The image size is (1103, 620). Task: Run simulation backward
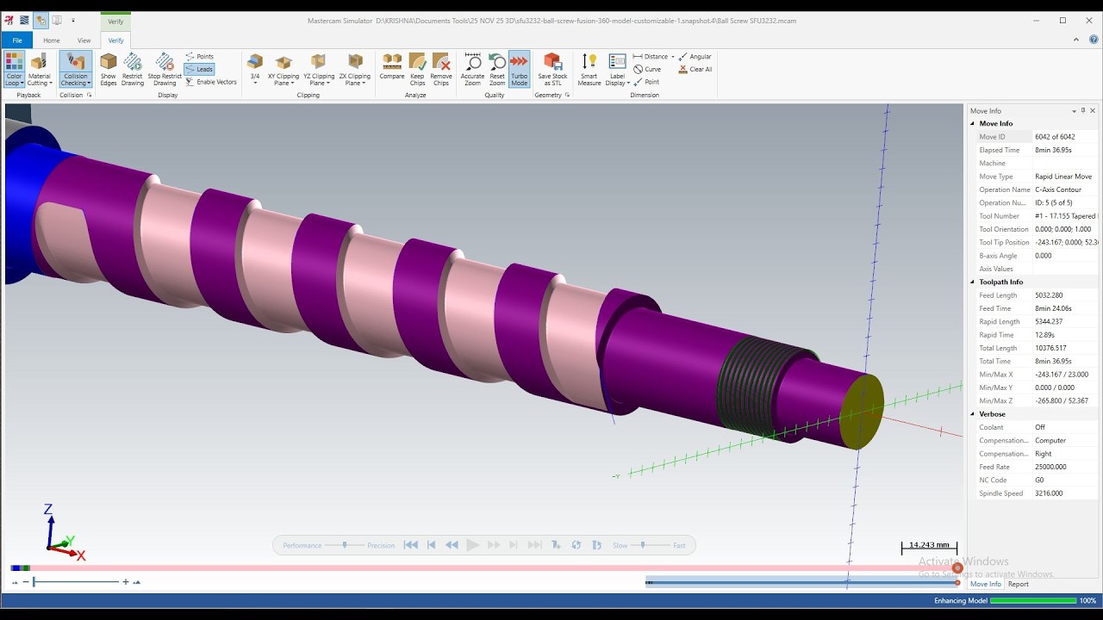pyautogui.click(x=452, y=545)
